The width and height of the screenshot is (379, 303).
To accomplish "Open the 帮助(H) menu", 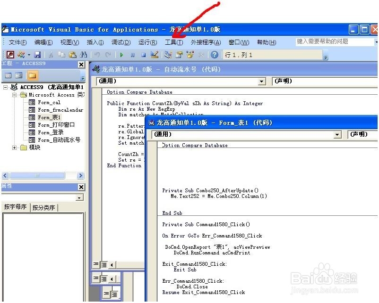I will (x=267, y=42).
